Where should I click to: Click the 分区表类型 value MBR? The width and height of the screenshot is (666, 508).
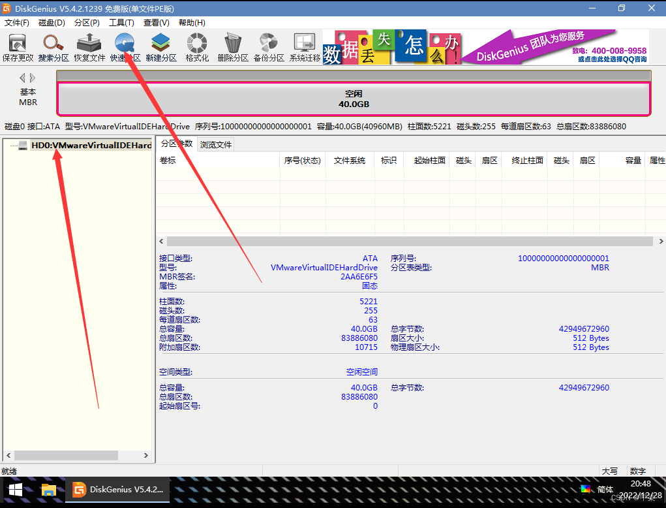pyautogui.click(x=599, y=268)
